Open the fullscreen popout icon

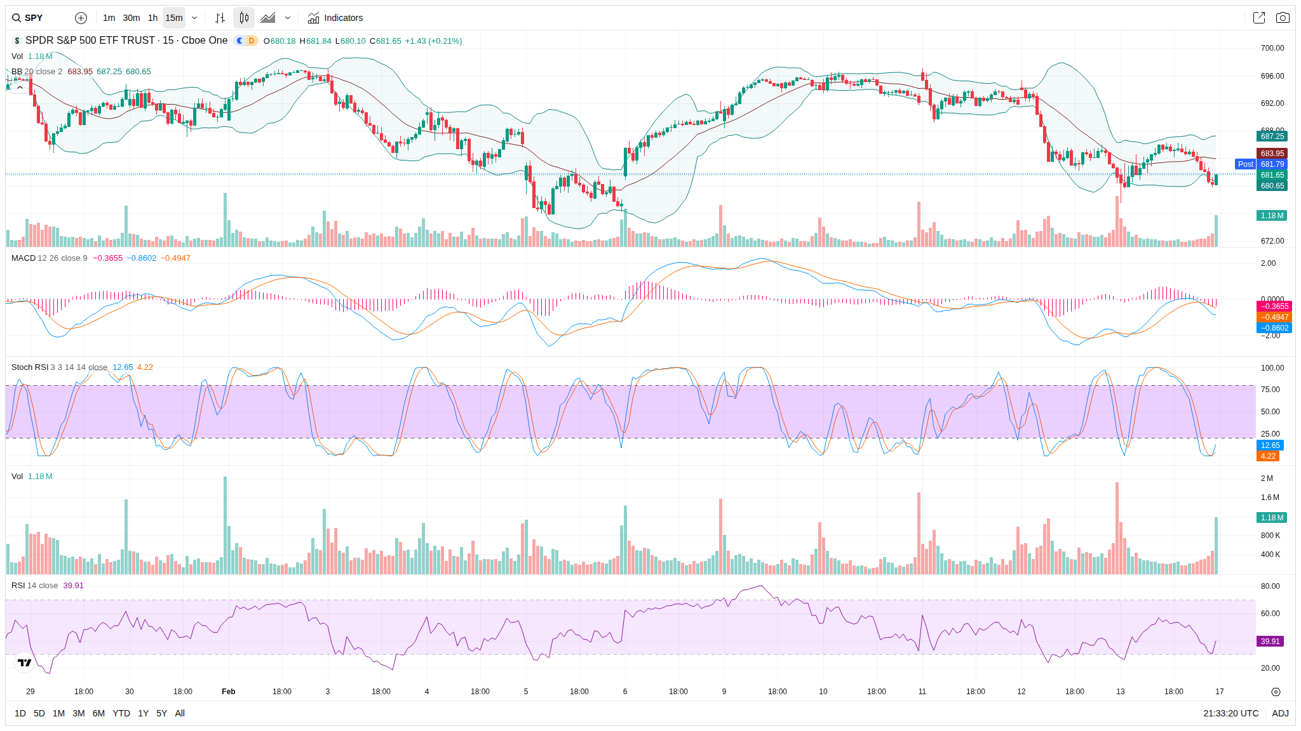coord(1258,18)
